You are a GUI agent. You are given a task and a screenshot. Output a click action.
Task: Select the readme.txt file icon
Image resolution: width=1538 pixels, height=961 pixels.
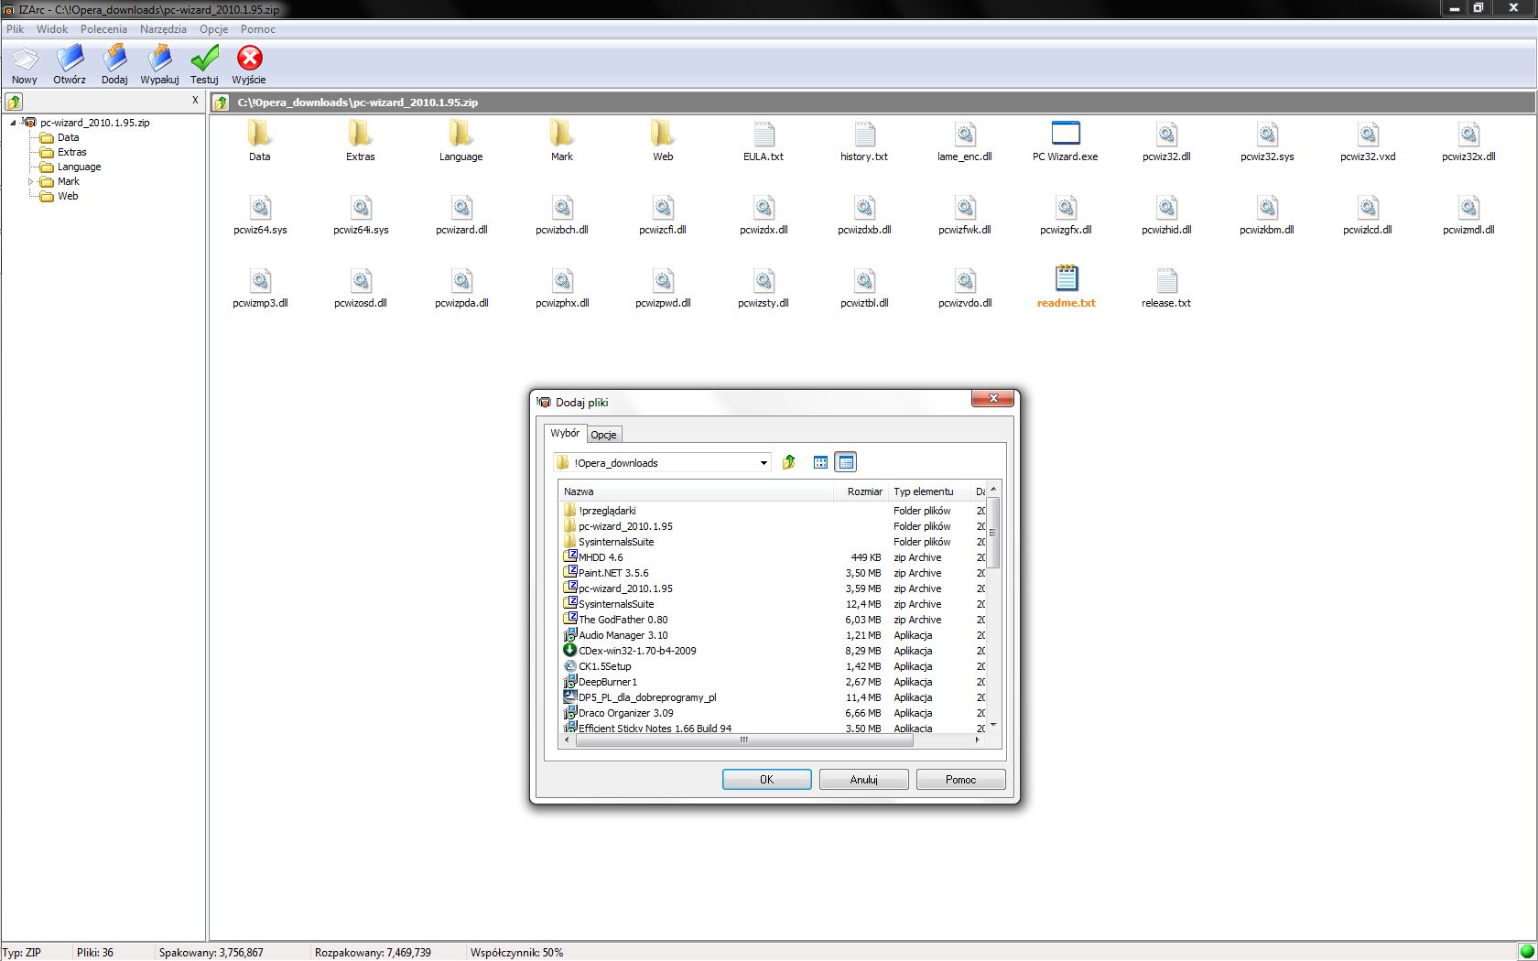1066,278
